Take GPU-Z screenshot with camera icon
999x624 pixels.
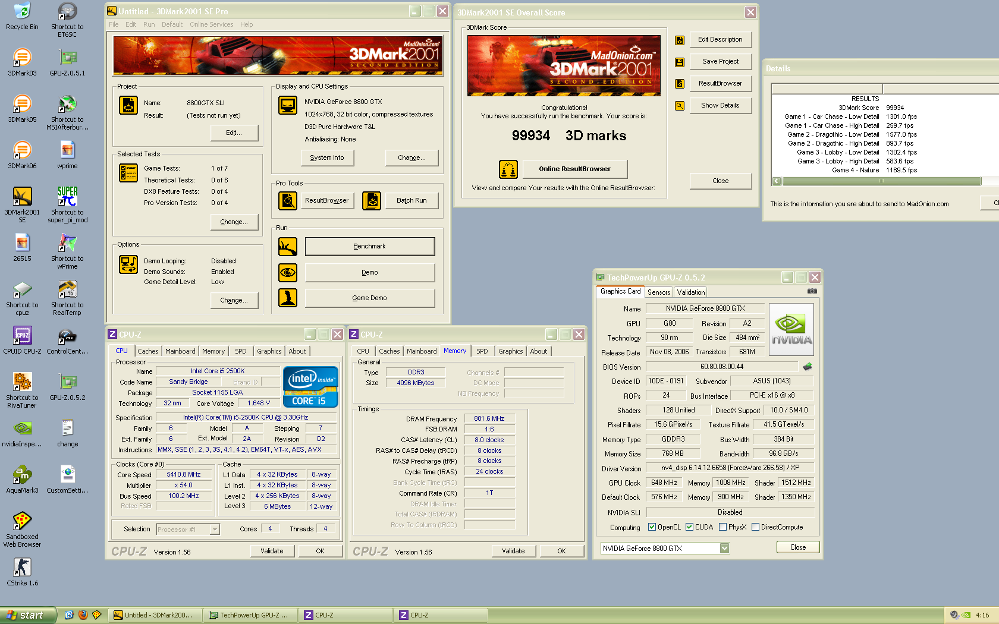pyautogui.click(x=812, y=291)
